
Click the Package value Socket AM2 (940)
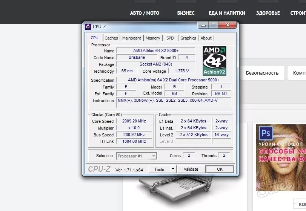click(x=156, y=64)
